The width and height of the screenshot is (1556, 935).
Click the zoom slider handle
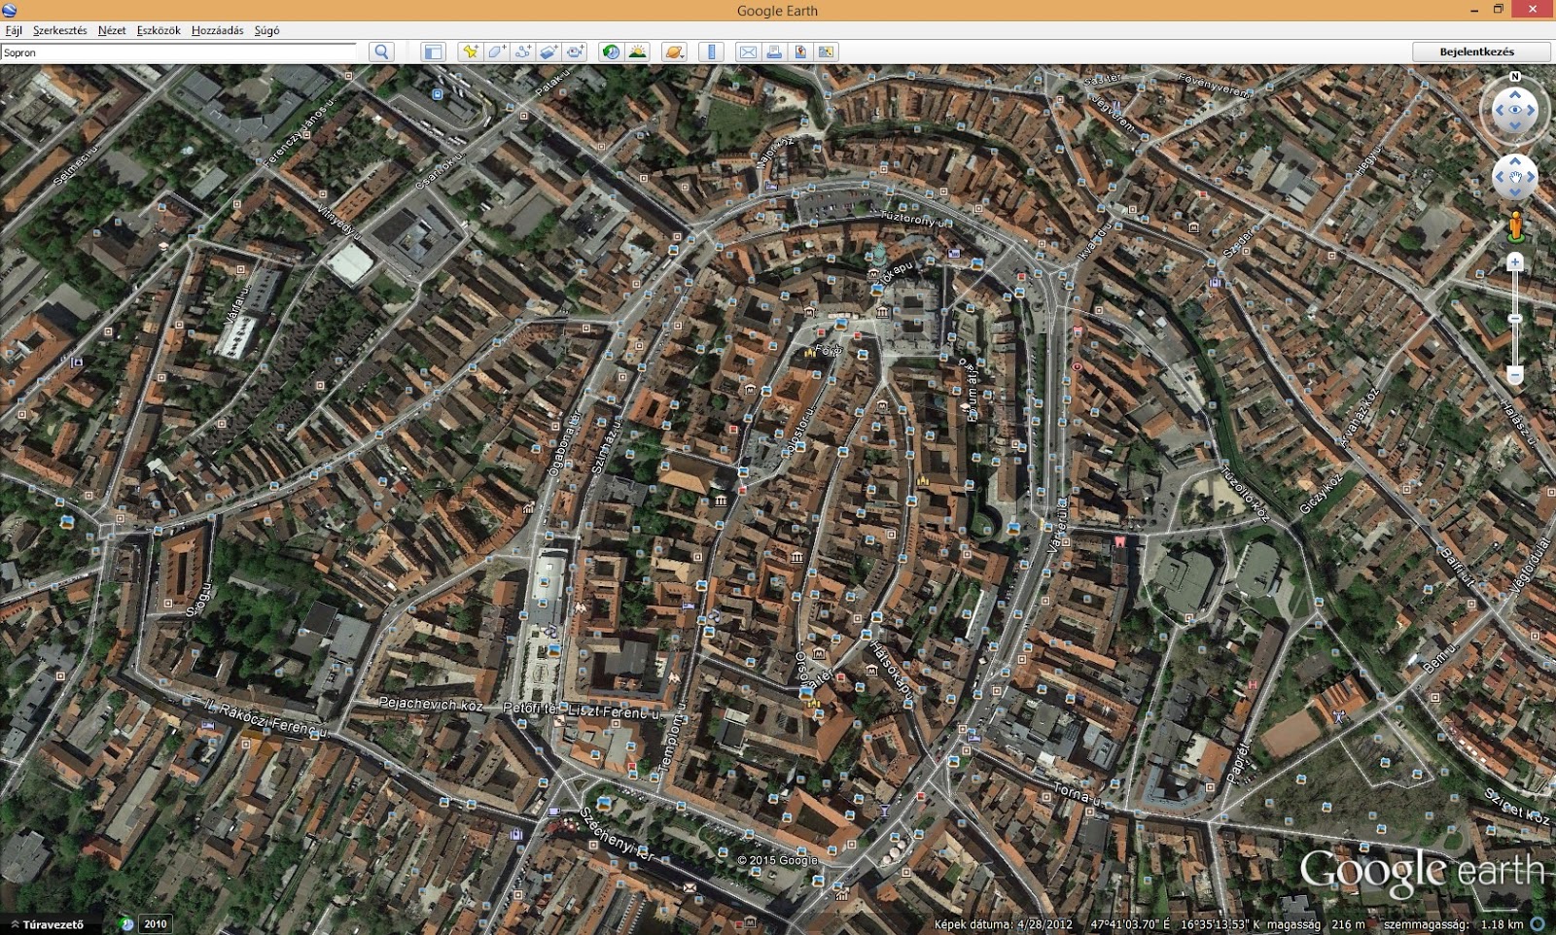(1514, 319)
